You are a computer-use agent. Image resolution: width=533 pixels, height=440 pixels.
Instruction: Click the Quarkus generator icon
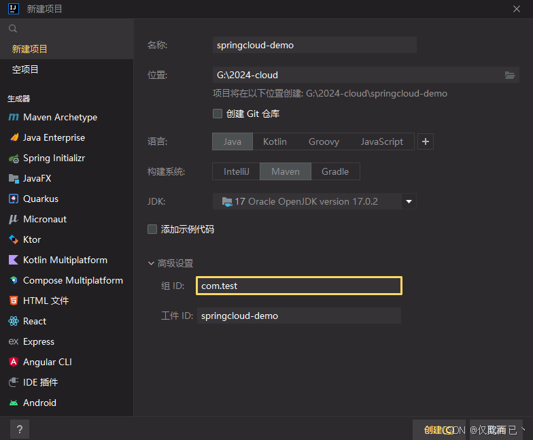tap(14, 199)
